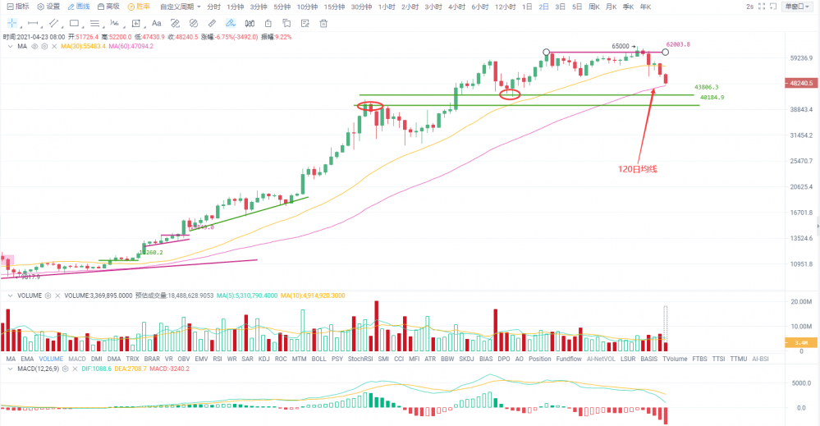The height and width of the screenshot is (426, 820).
Task: Select the ruler measuring tool
Action: (x=212, y=24)
